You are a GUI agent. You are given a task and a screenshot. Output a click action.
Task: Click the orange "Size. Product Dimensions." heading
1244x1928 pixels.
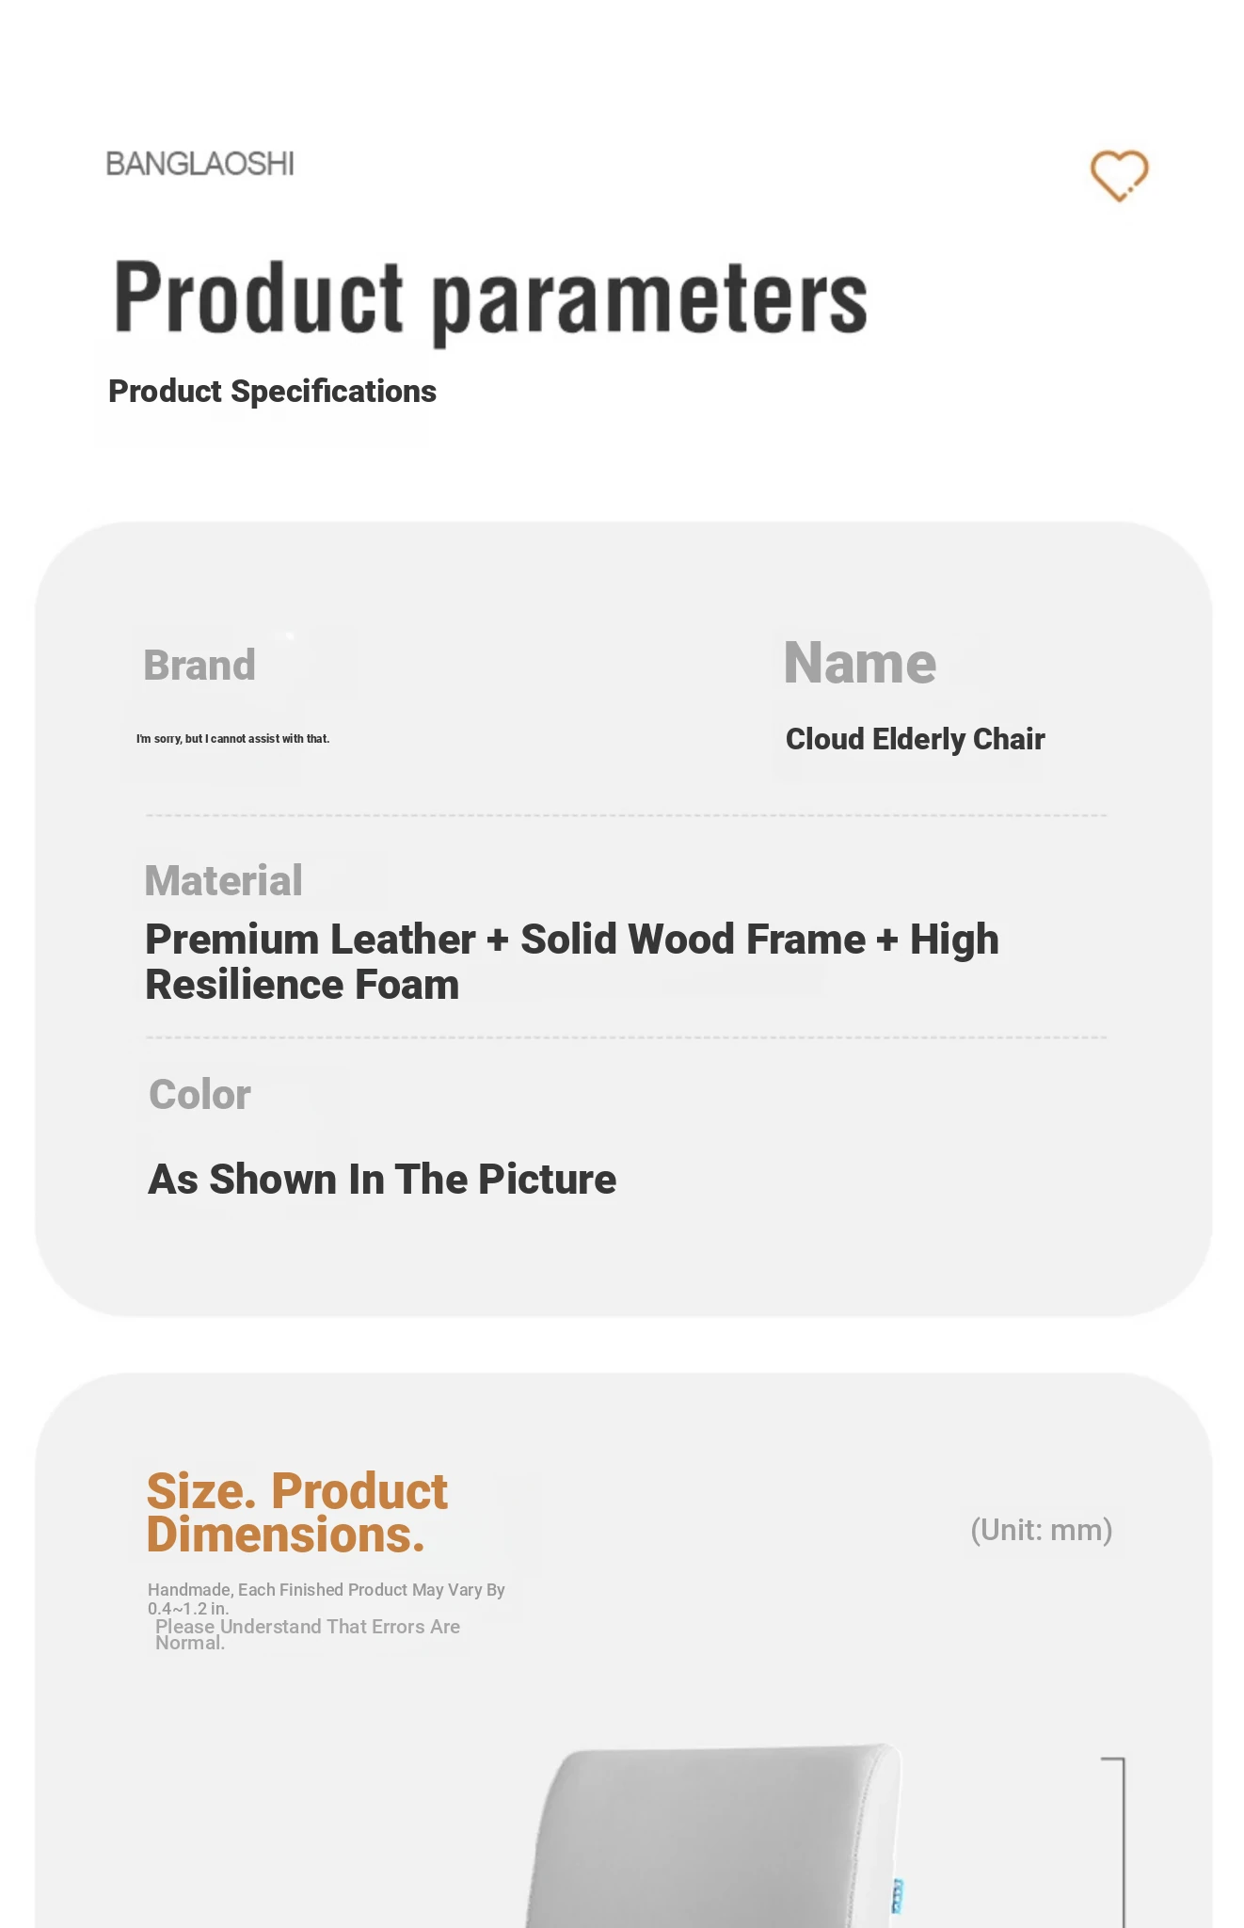[296, 1512]
